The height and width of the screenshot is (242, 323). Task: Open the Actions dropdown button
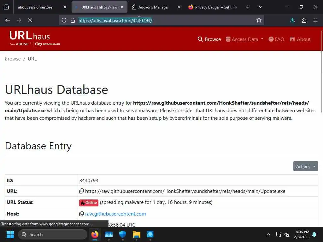click(306, 166)
